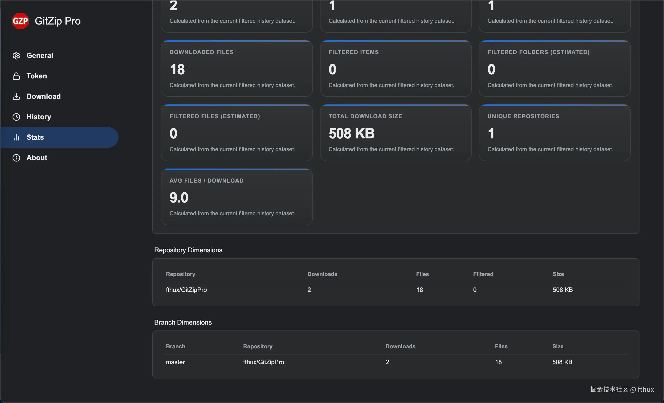
Task: Select the value 1 under Unique Repositories
Action: pos(491,133)
